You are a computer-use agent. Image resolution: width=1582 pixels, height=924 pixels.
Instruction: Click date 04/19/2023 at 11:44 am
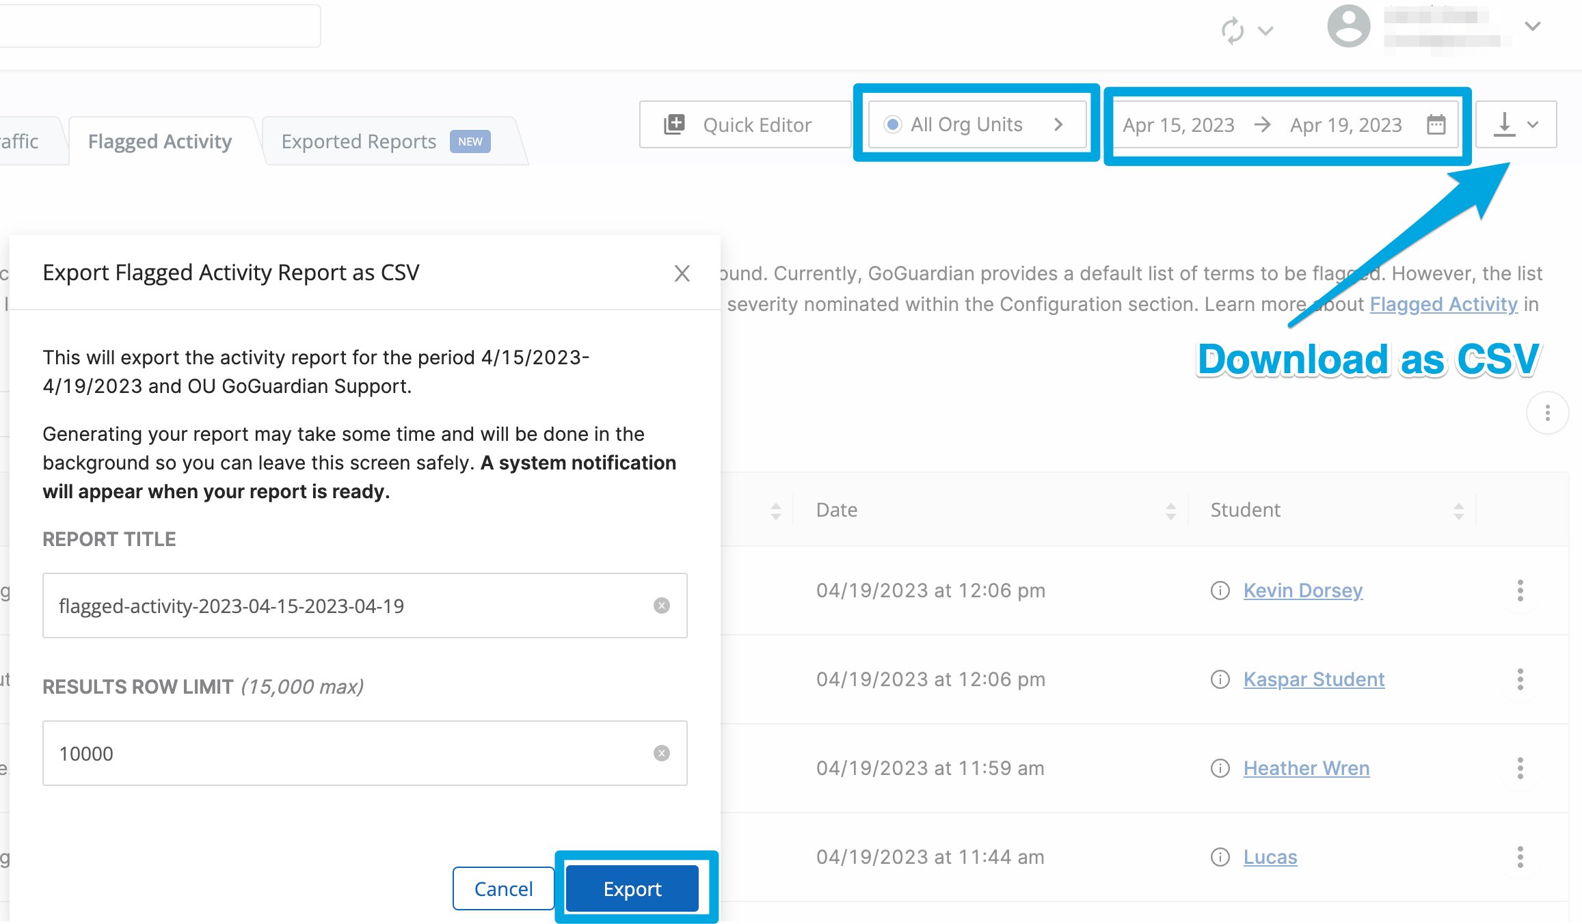pos(930,857)
